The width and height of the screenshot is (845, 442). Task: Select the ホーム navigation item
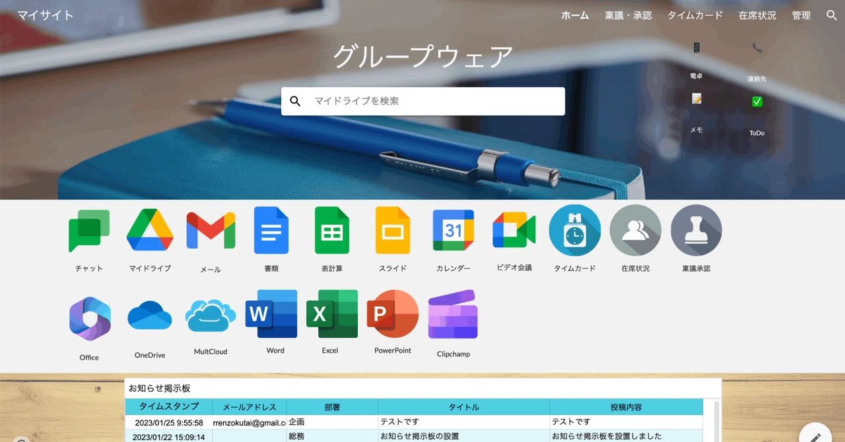click(x=575, y=15)
